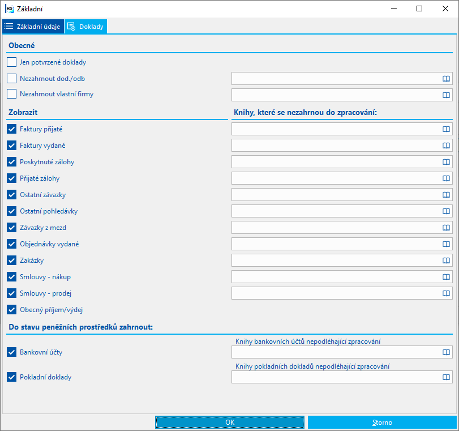Check Nezahrnout vlastní firmy option
The image size is (459, 431).
[12, 94]
